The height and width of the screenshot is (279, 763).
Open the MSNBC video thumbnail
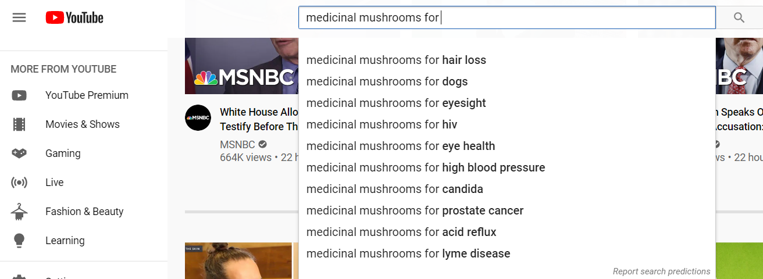tap(241, 66)
